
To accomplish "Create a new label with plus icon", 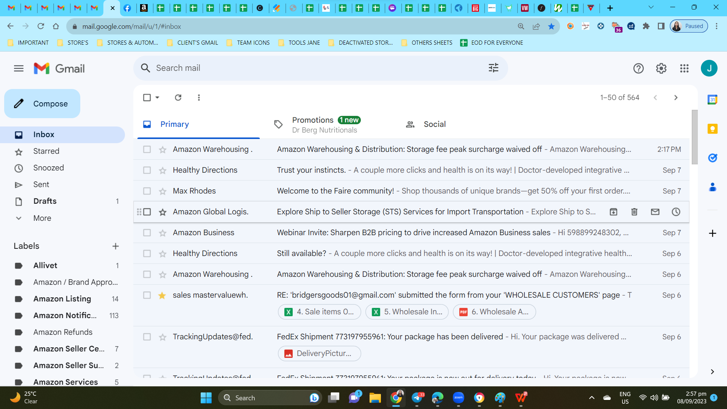I will [115, 246].
